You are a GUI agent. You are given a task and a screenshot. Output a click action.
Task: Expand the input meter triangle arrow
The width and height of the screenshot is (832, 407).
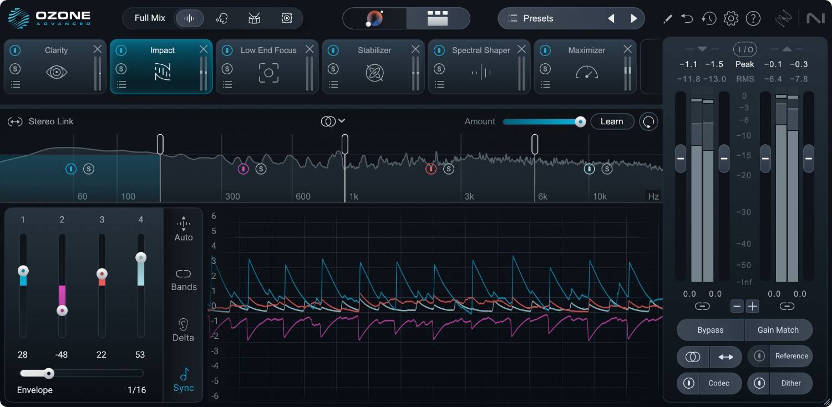point(702,49)
